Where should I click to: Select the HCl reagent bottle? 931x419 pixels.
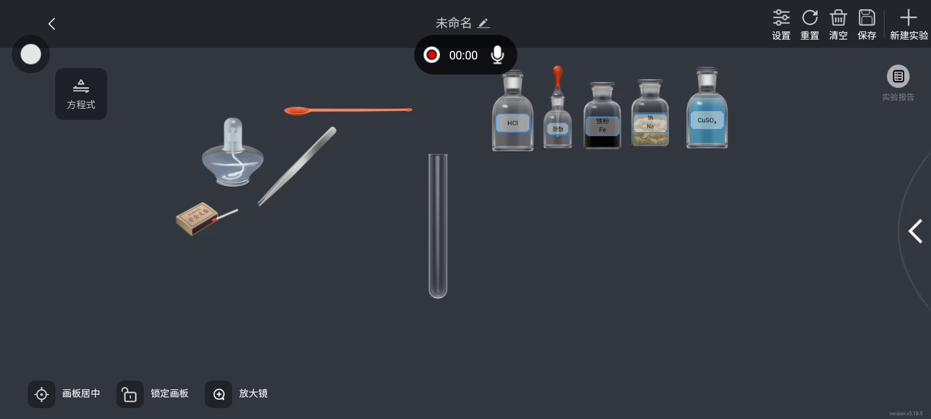pyautogui.click(x=513, y=111)
